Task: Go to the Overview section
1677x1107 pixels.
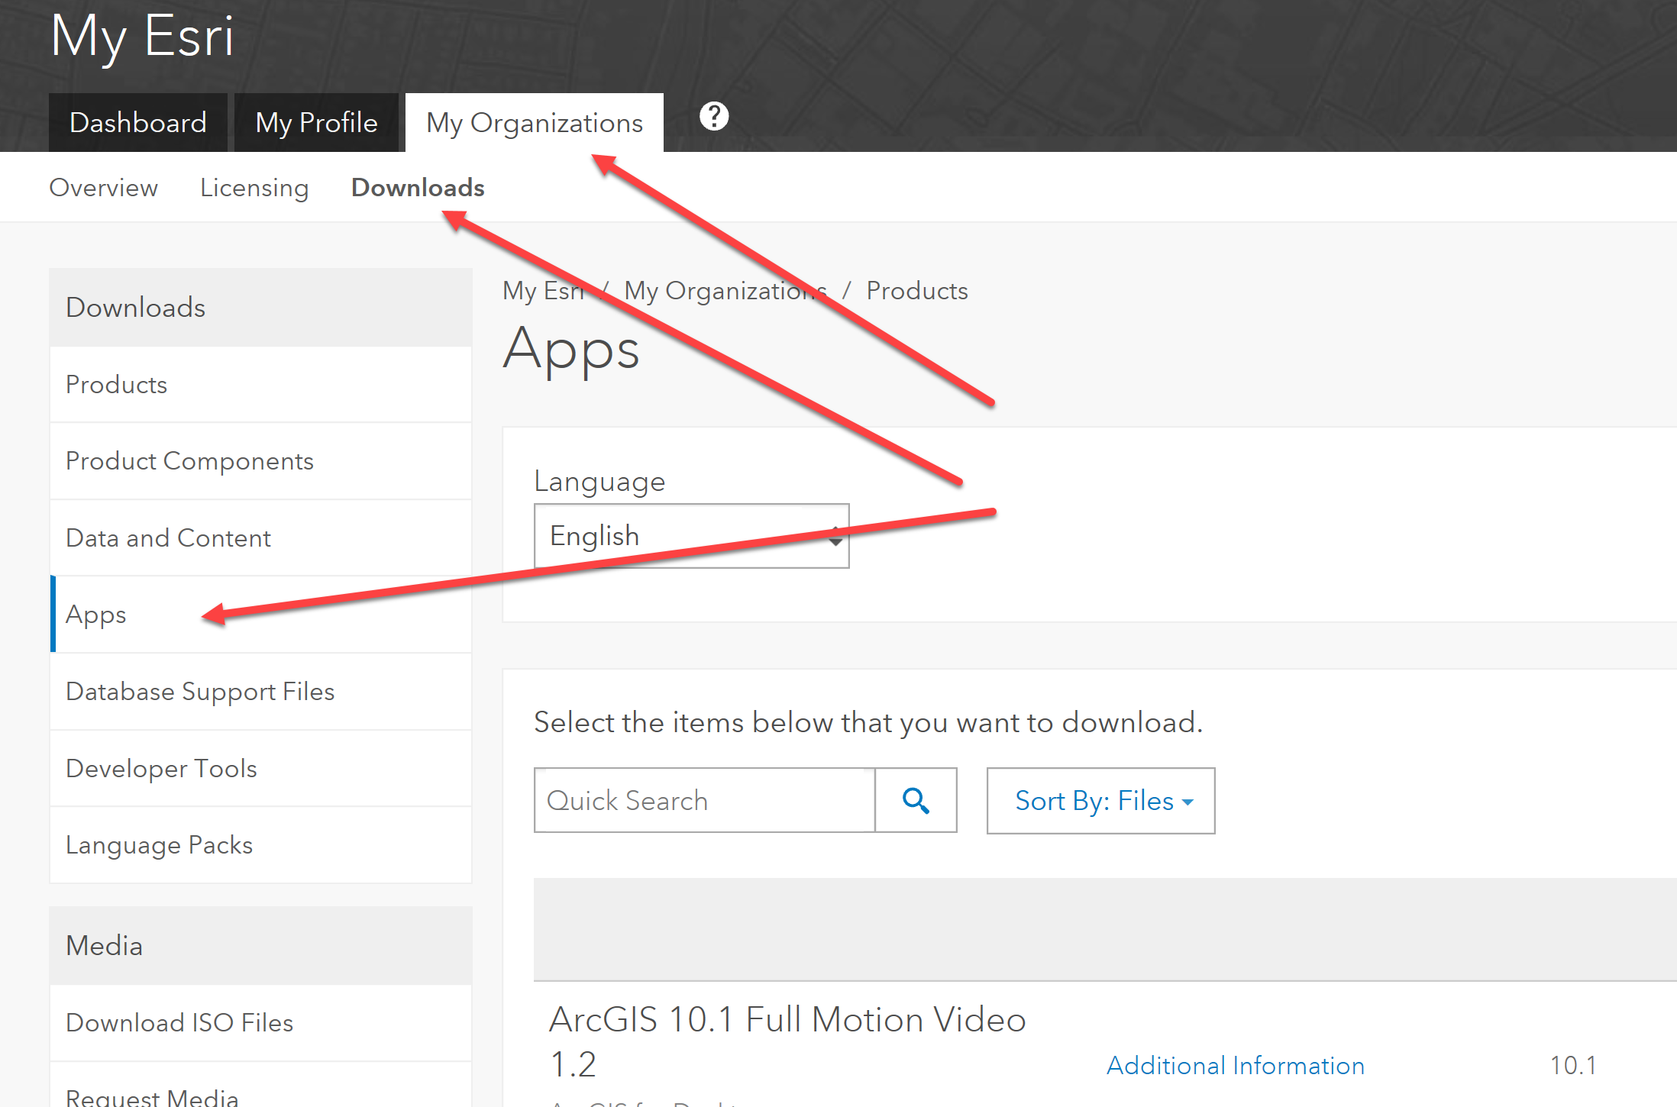Action: pos(103,188)
